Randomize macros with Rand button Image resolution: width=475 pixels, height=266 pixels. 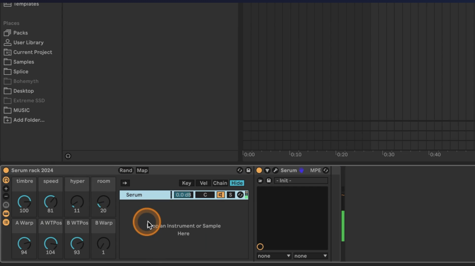[x=126, y=170]
